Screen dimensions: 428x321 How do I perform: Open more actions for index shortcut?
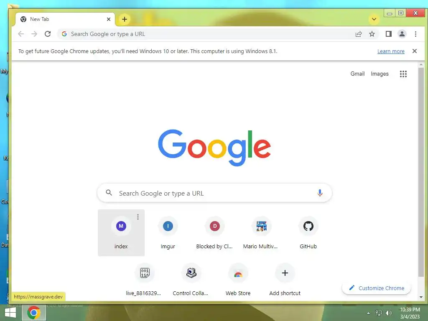coord(138,217)
